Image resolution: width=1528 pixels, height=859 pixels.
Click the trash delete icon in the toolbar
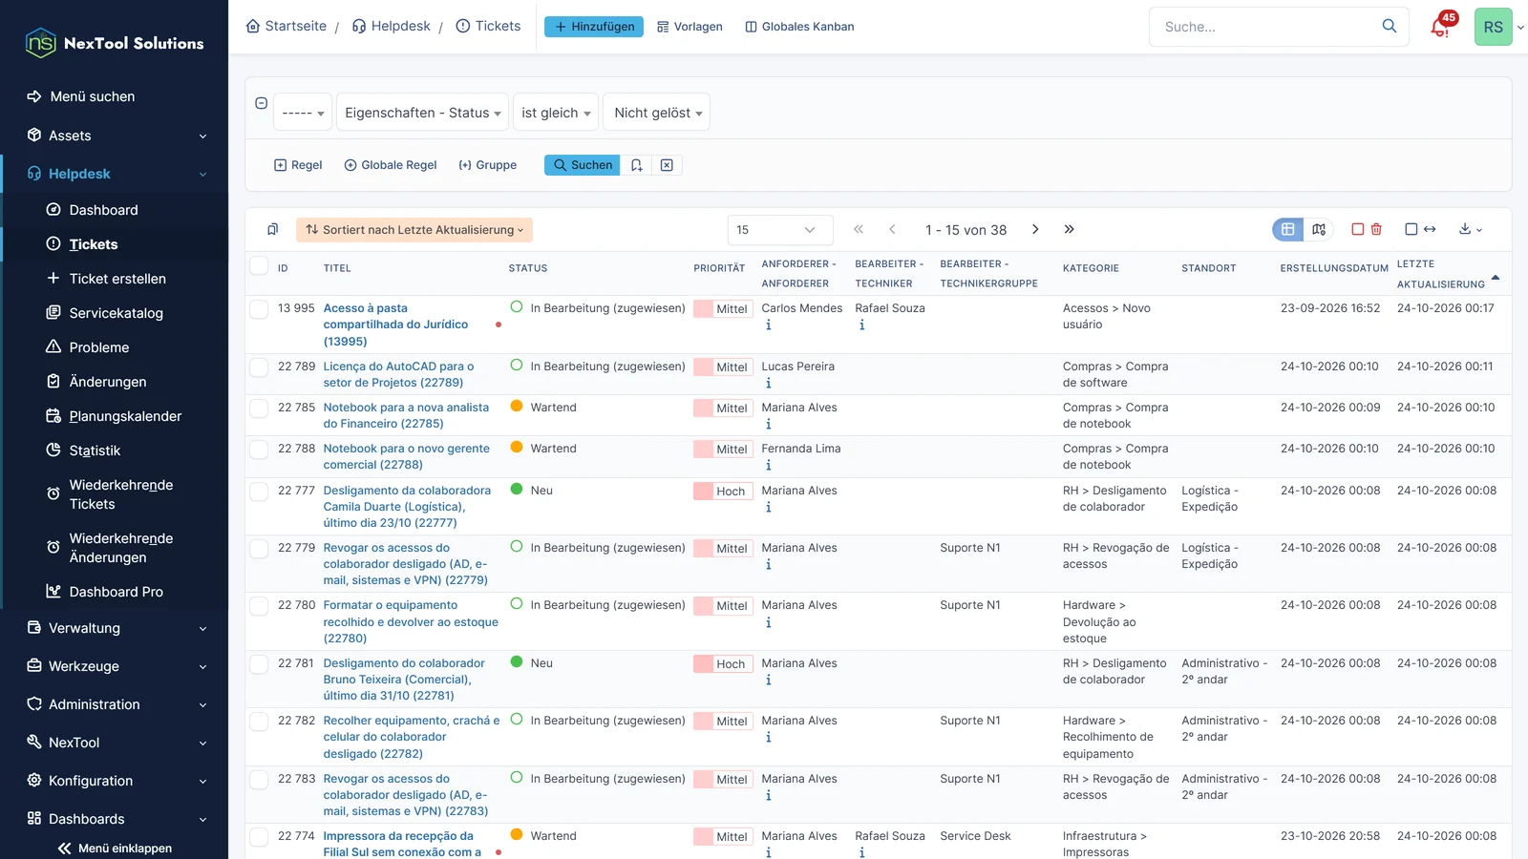click(x=1376, y=229)
